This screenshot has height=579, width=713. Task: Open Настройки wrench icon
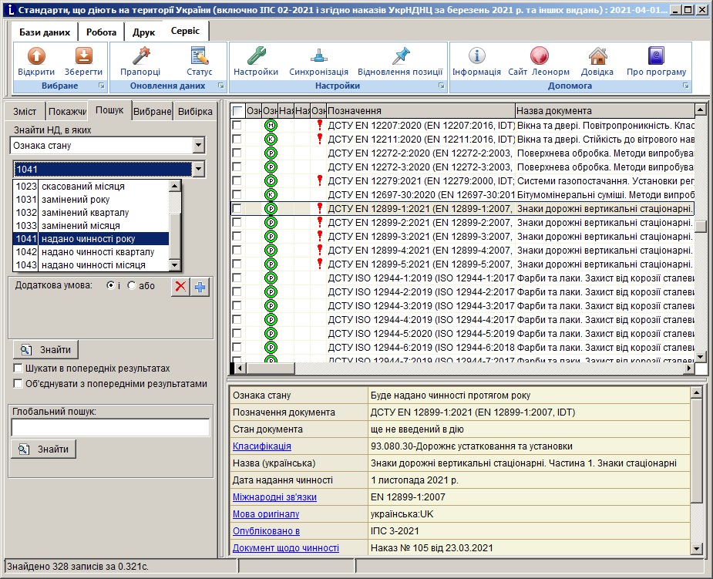click(256, 56)
